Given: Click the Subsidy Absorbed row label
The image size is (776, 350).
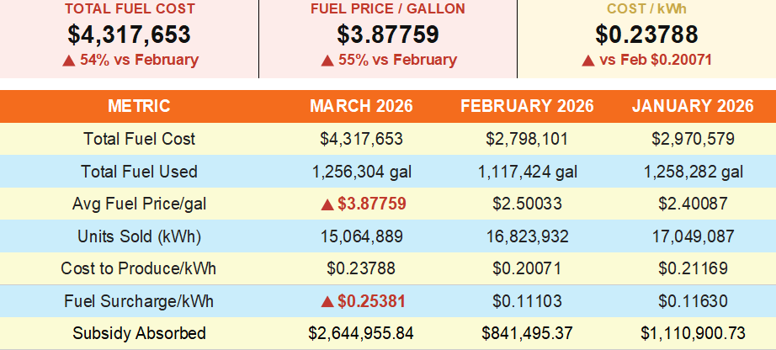Looking at the screenshot, I should coord(139,333).
